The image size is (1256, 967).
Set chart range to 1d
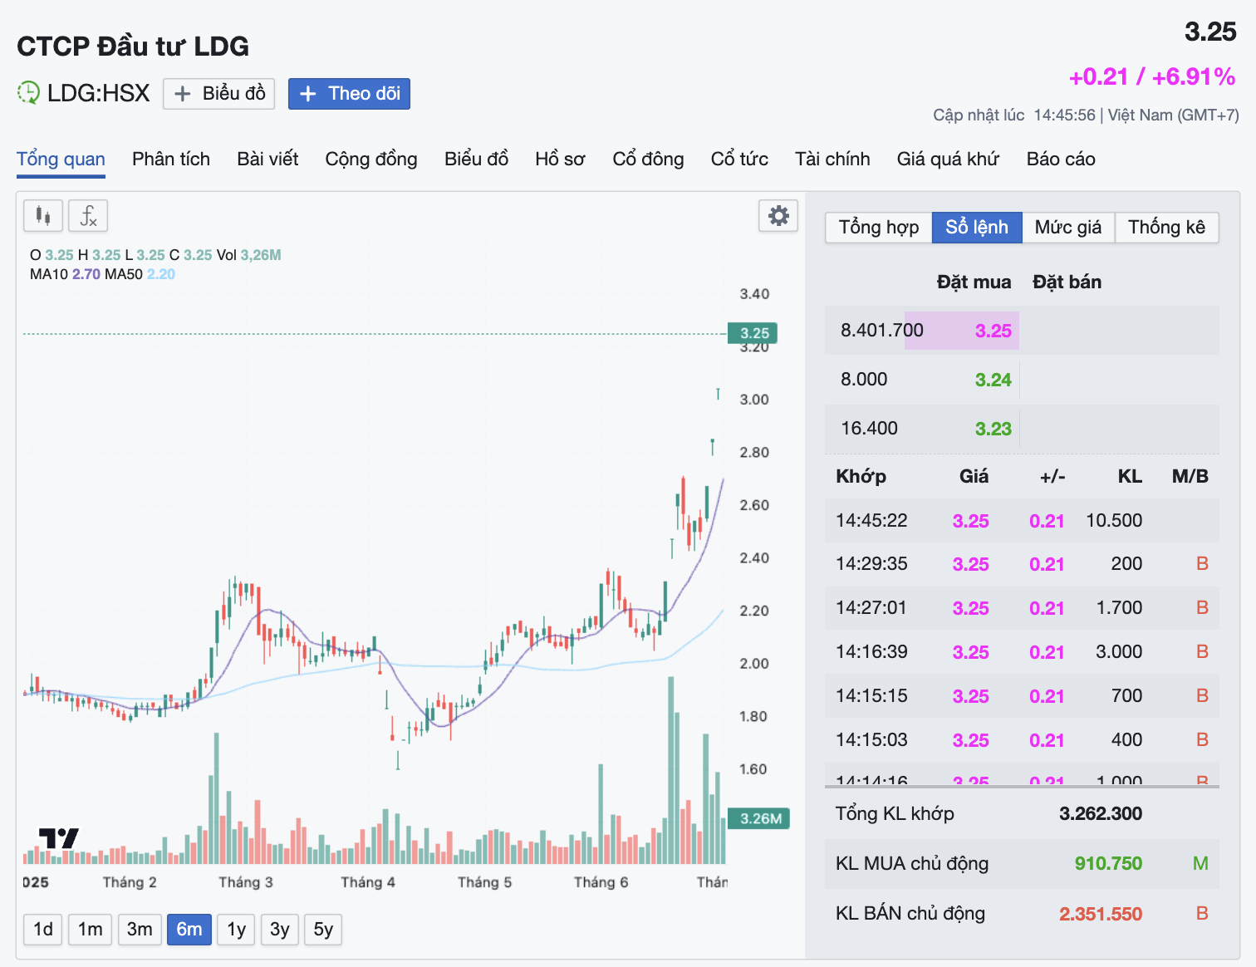(x=43, y=929)
